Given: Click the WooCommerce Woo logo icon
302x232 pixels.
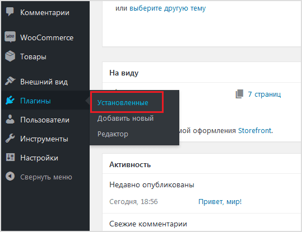Looking at the screenshot, I should click(x=10, y=37).
